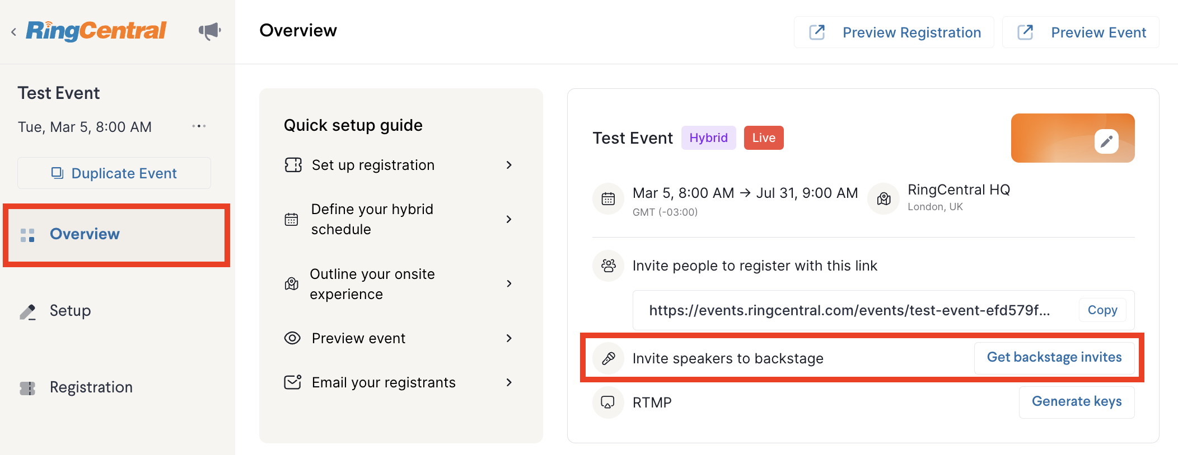Click the eye icon beside Preview event

point(292,338)
